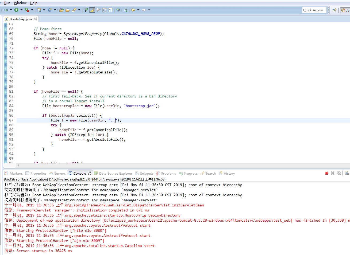
Task: Click the Open Perspective icon
Action: pyautogui.click(x=334, y=10)
